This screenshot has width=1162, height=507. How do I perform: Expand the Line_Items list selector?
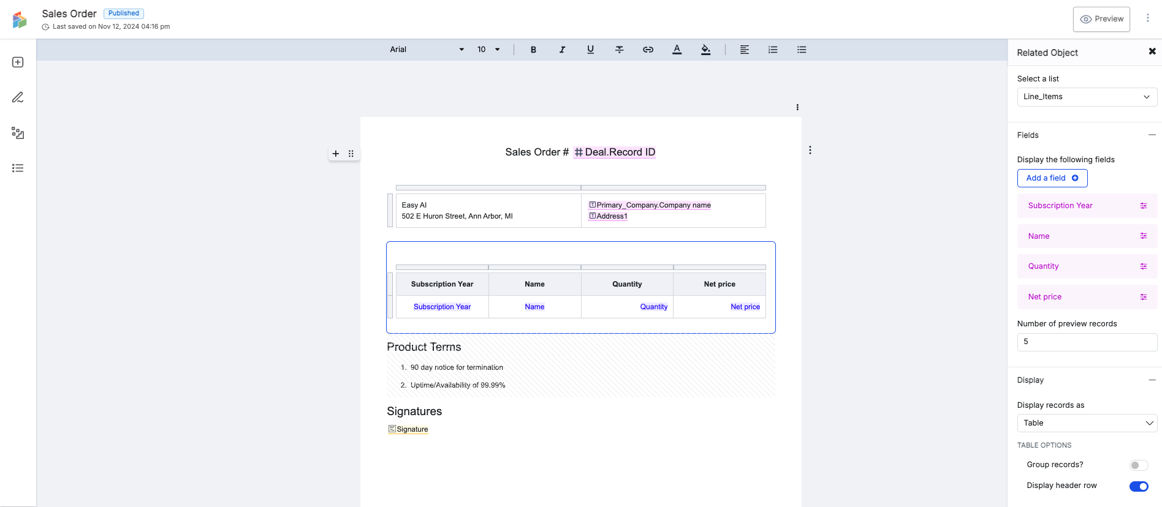tap(1087, 97)
